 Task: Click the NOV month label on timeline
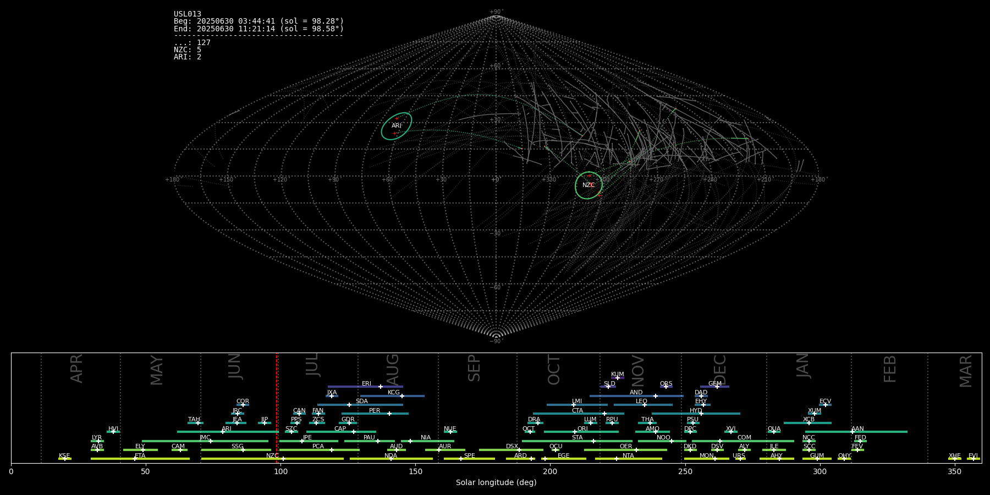click(638, 371)
